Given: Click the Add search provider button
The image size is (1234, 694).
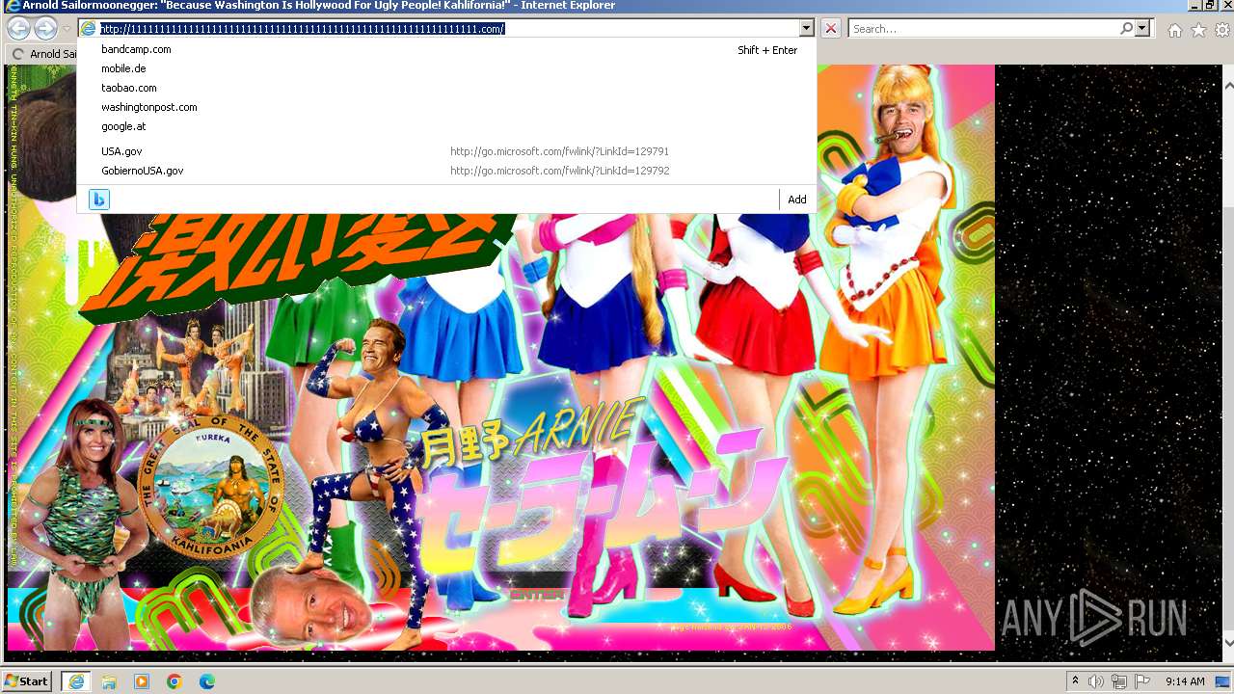Looking at the screenshot, I should coord(796,200).
